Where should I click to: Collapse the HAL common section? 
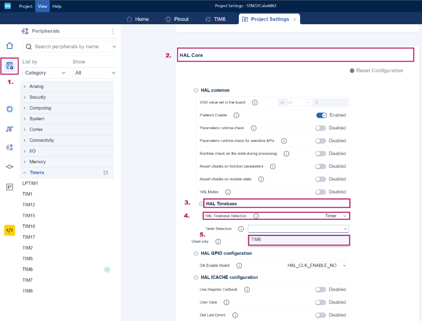[x=196, y=90]
